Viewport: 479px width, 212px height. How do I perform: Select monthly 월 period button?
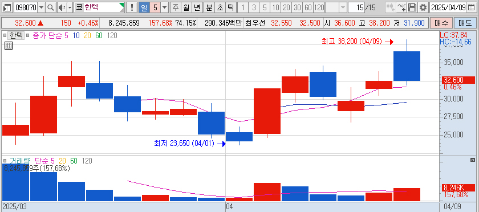coord(186,7)
